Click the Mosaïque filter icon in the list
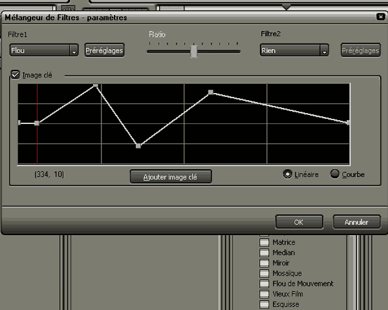Screen dimensions: 388x310 (264, 273)
